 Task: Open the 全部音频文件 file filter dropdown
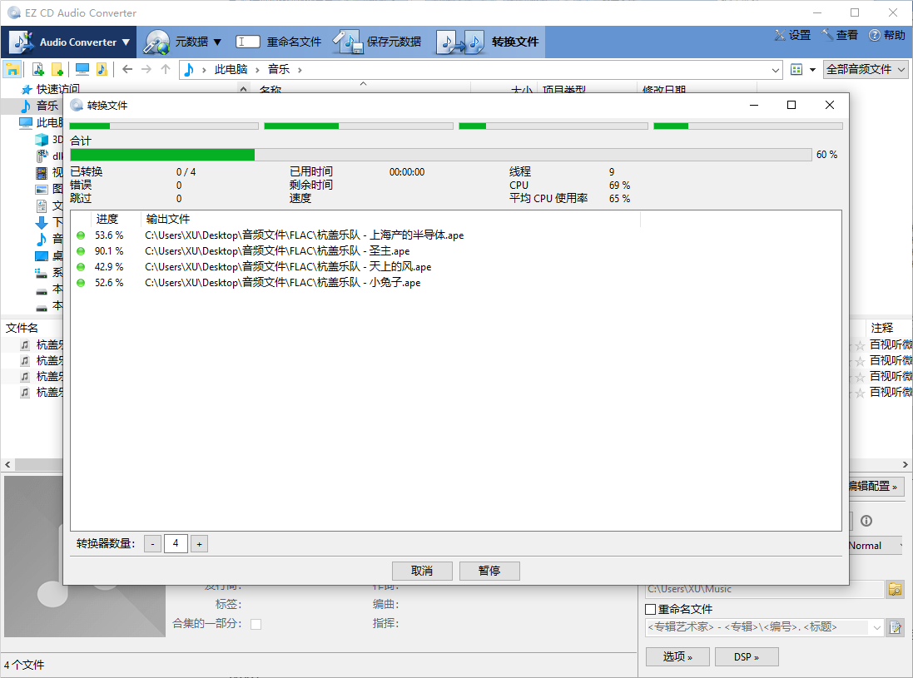[x=864, y=69]
